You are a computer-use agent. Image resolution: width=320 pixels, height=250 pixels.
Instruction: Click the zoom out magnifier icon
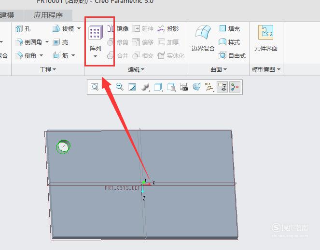(120, 87)
